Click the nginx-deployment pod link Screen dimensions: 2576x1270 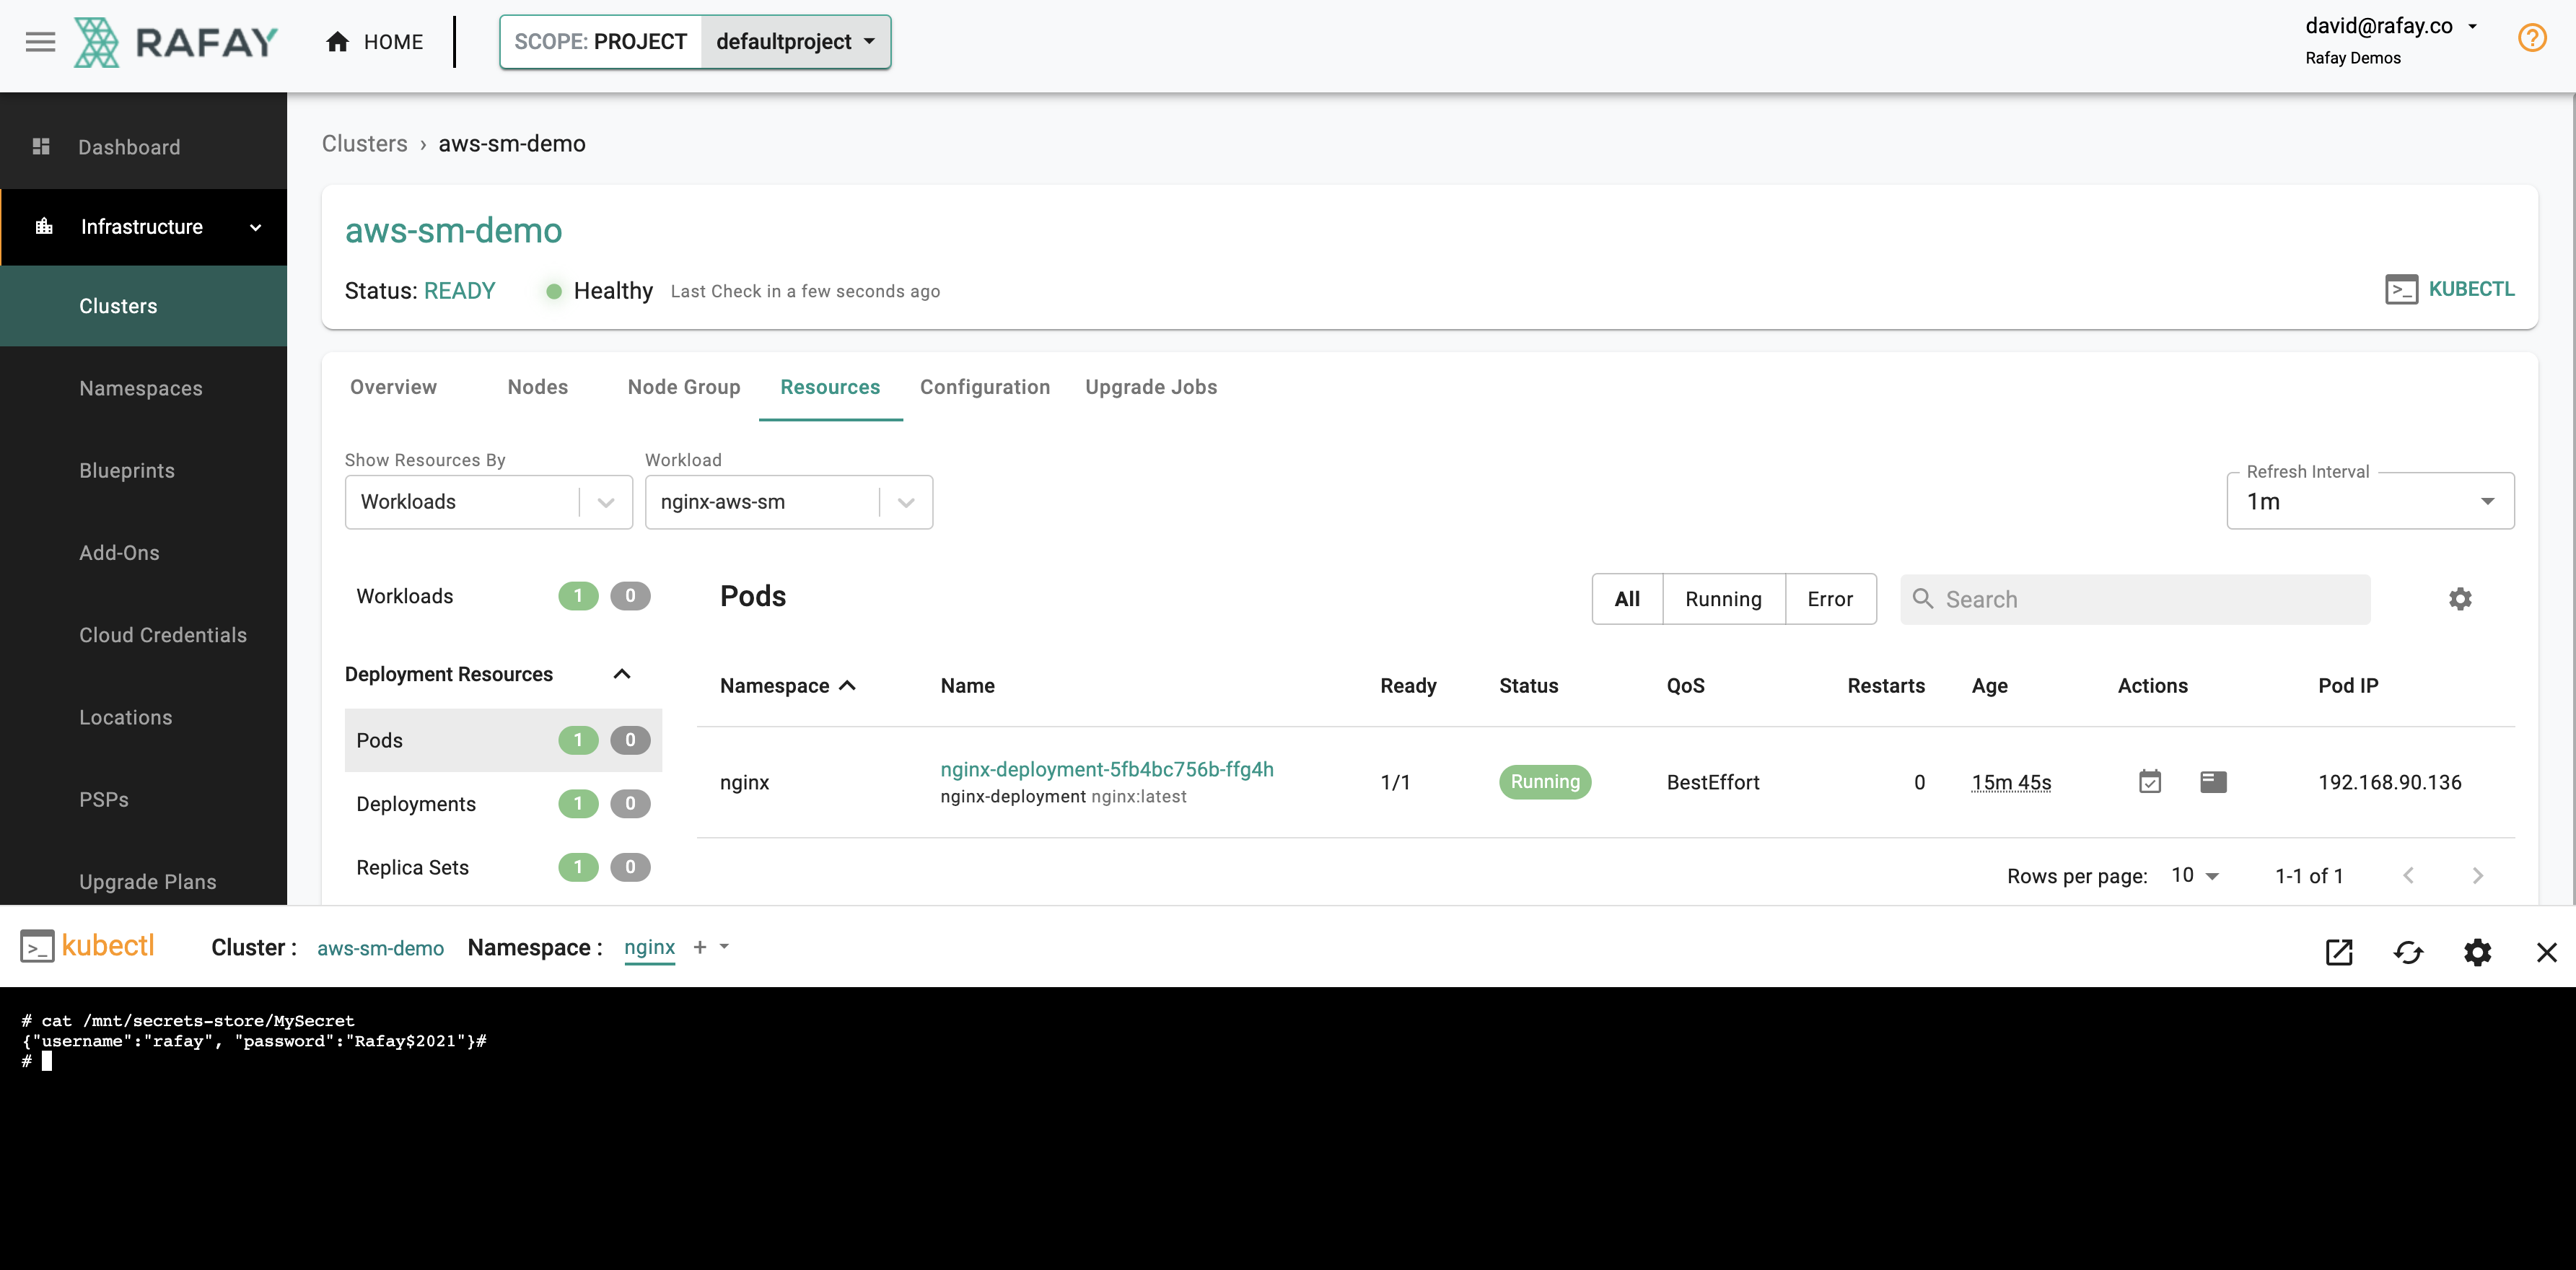(1108, 767)
